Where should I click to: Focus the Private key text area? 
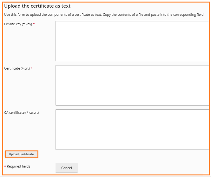(132, 41)
